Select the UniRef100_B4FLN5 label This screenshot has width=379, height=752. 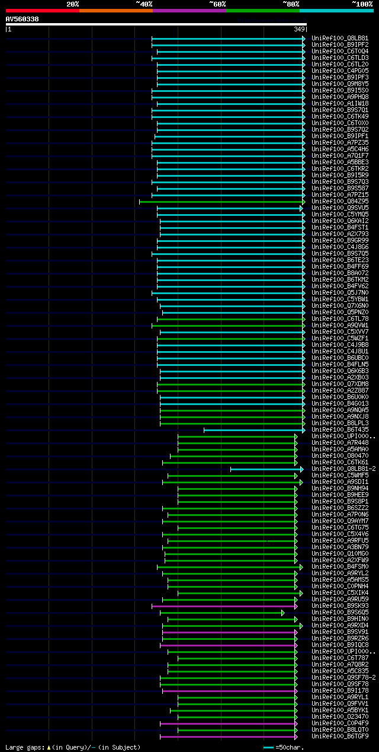(x=340, y=365)
